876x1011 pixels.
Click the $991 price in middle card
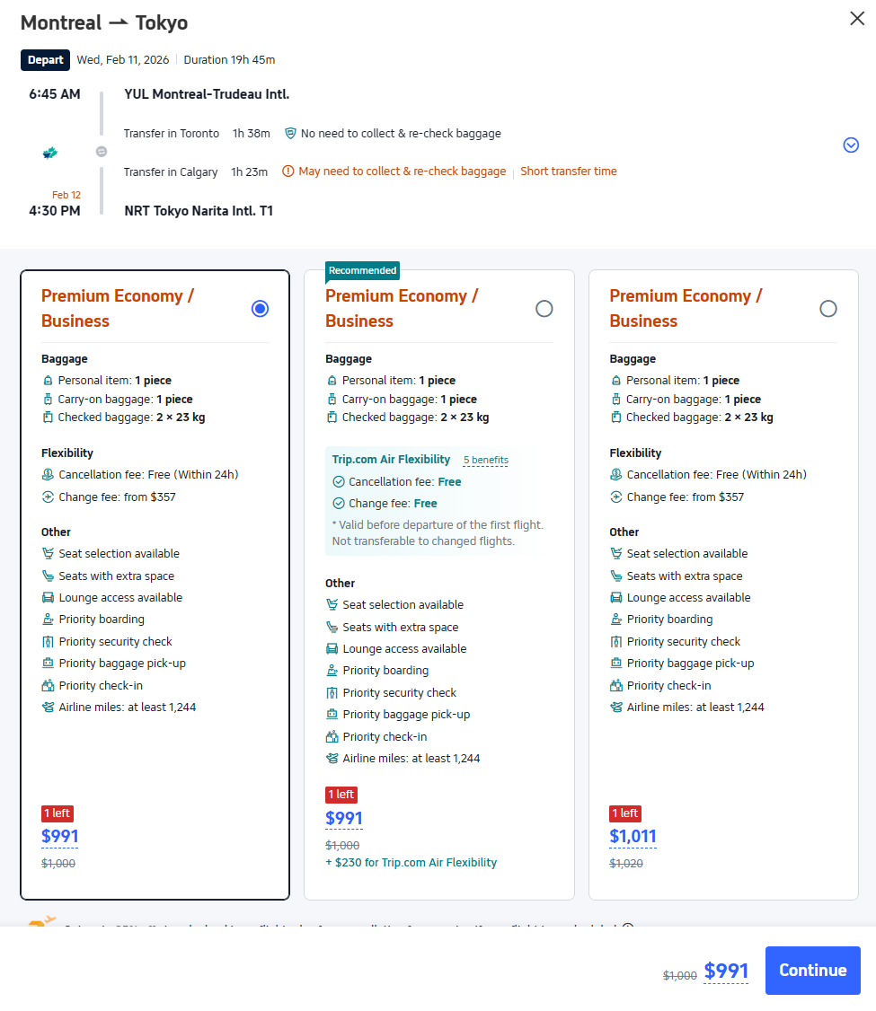tap(344, 818)
